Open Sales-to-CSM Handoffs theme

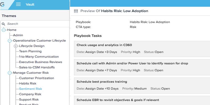pos(37,67)
